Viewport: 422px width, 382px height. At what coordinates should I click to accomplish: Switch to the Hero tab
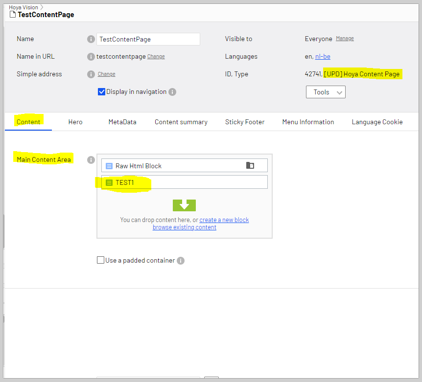[x=75, y=122]
